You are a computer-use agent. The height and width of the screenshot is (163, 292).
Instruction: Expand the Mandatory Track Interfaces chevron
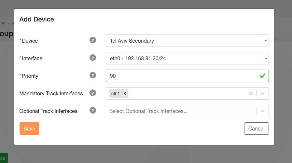click(263, 93)
